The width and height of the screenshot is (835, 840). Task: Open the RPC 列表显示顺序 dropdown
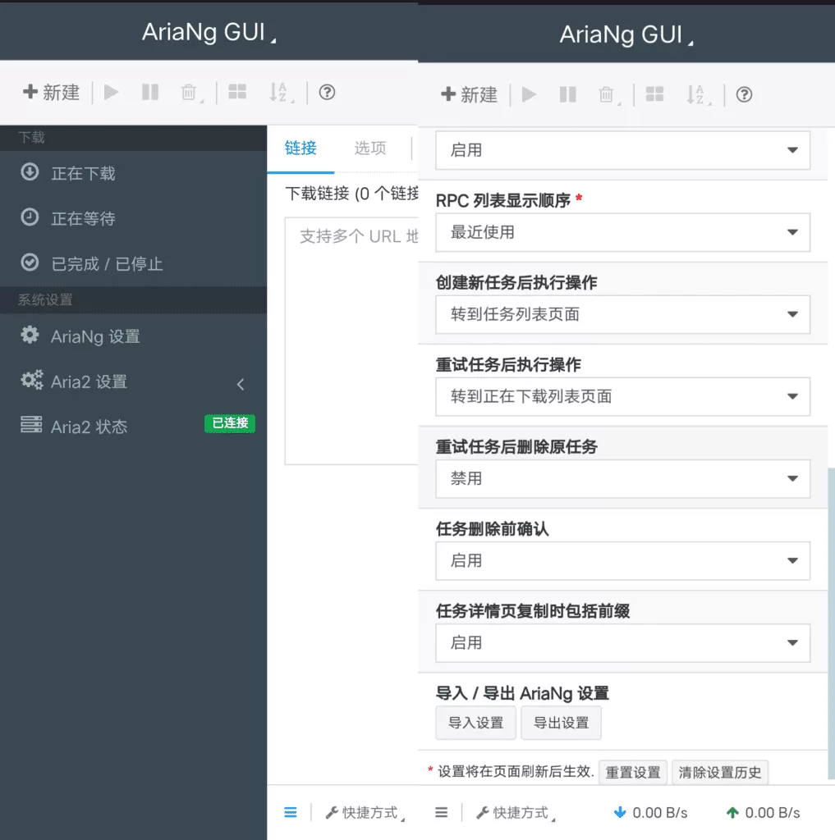click(x=622, y=232)
